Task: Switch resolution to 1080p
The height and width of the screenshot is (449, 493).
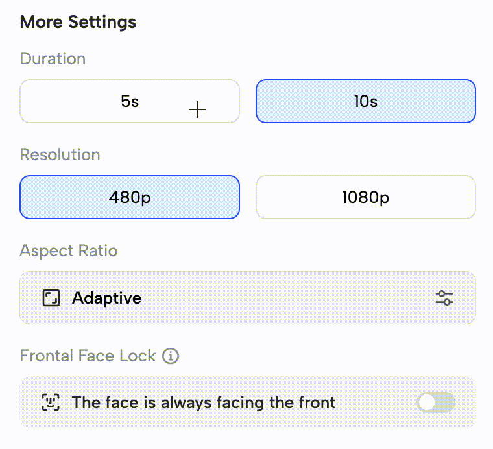Action: [366, 197]
